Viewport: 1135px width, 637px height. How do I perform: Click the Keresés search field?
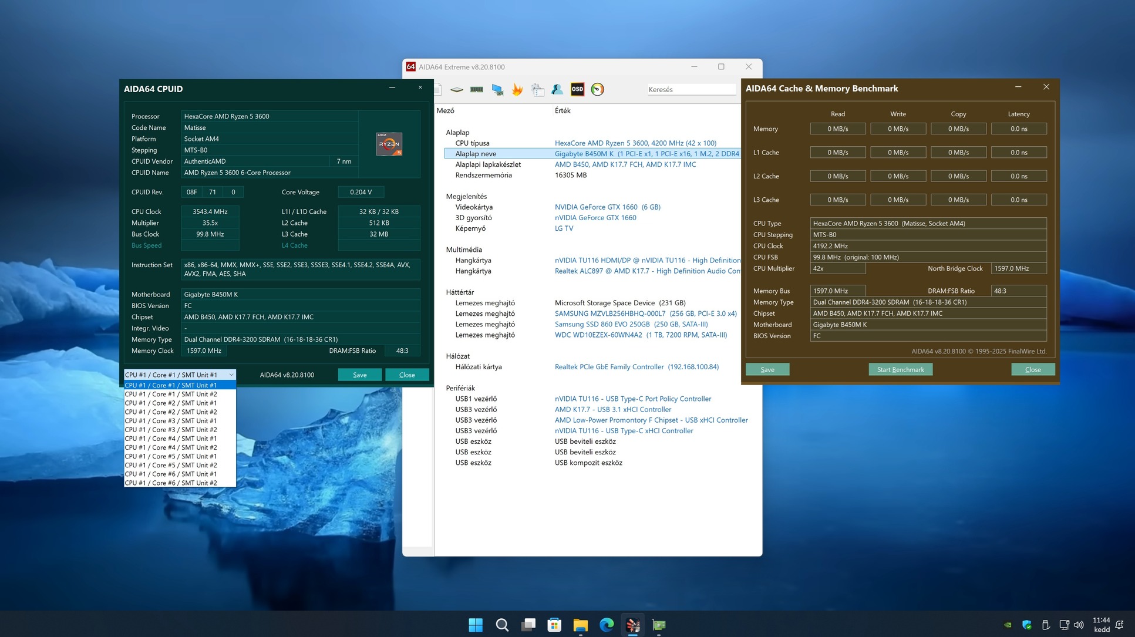click(x=691, y=89)
